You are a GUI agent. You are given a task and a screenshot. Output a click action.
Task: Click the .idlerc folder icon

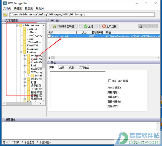point(25,32)
